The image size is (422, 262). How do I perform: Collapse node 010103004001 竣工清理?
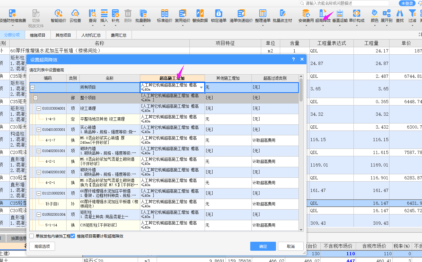click(x=39, y=108)
